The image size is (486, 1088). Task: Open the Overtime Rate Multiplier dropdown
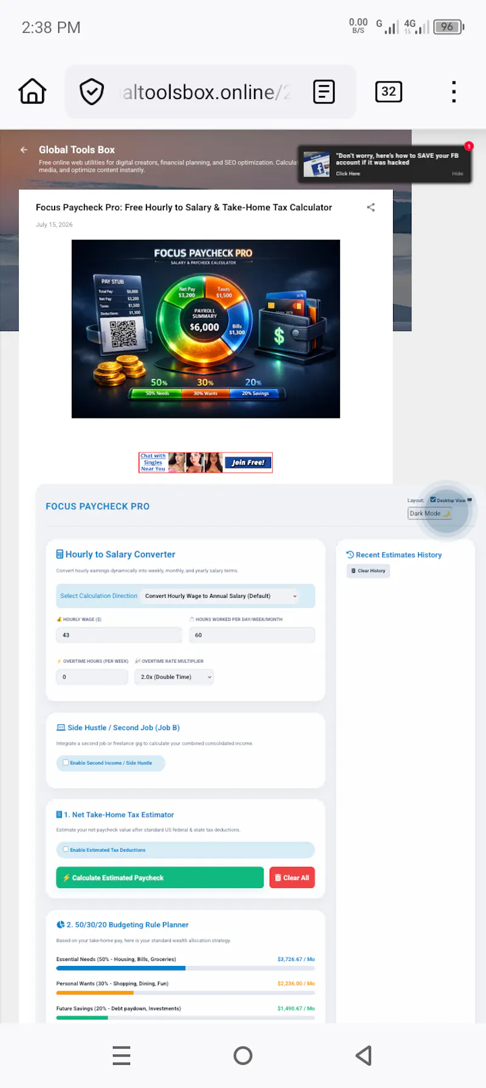point(174,677)
